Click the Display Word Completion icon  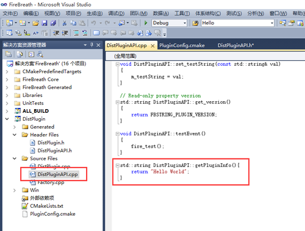[35, 33]
